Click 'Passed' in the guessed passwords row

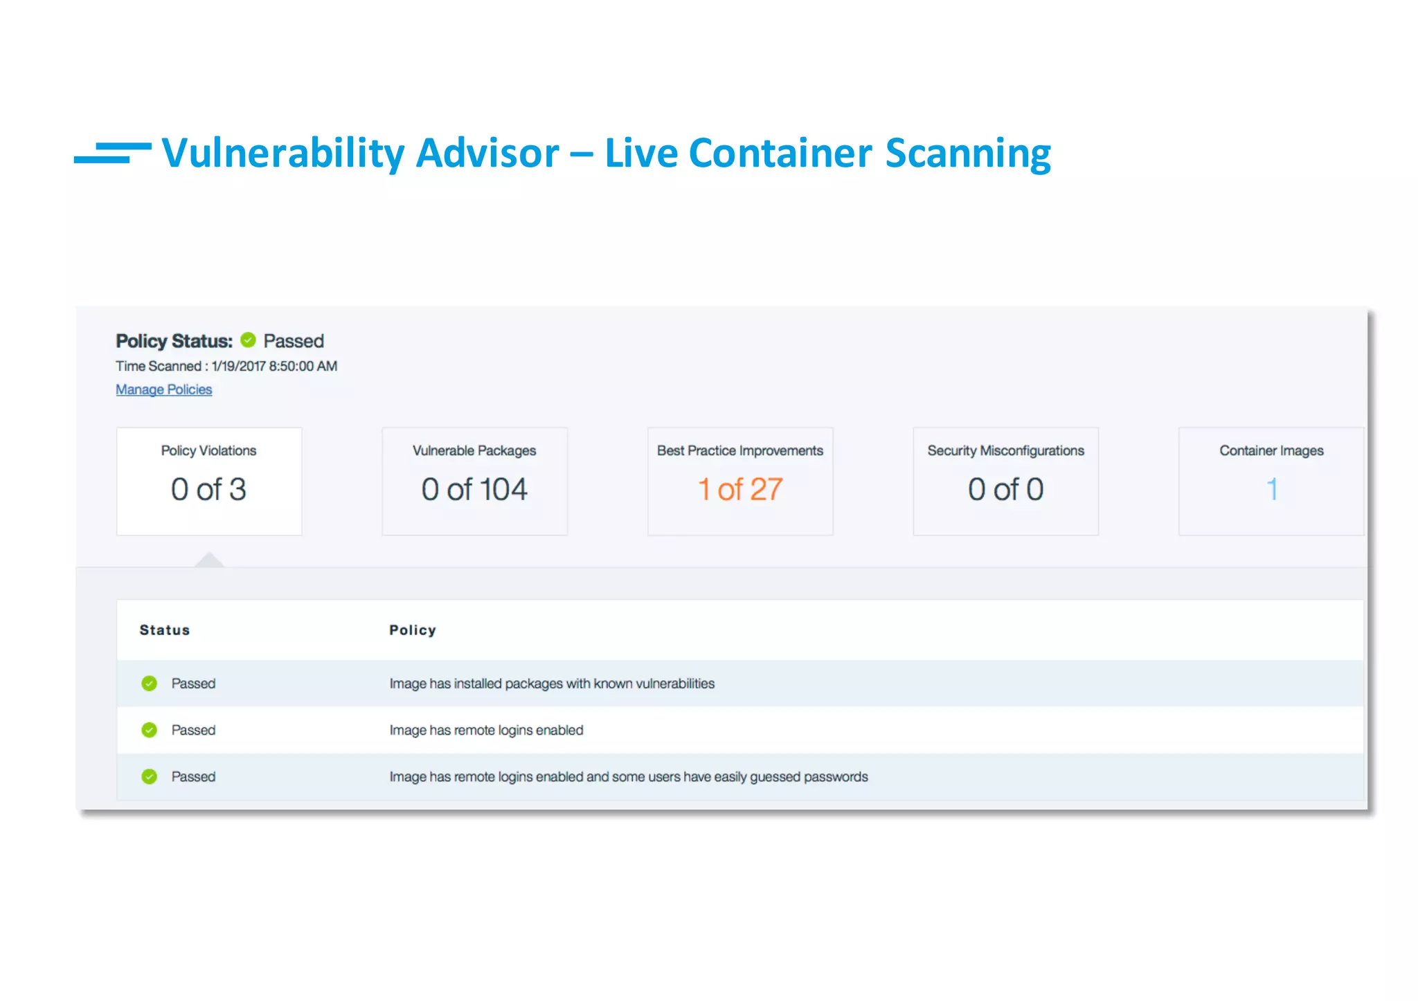point(193,776)
